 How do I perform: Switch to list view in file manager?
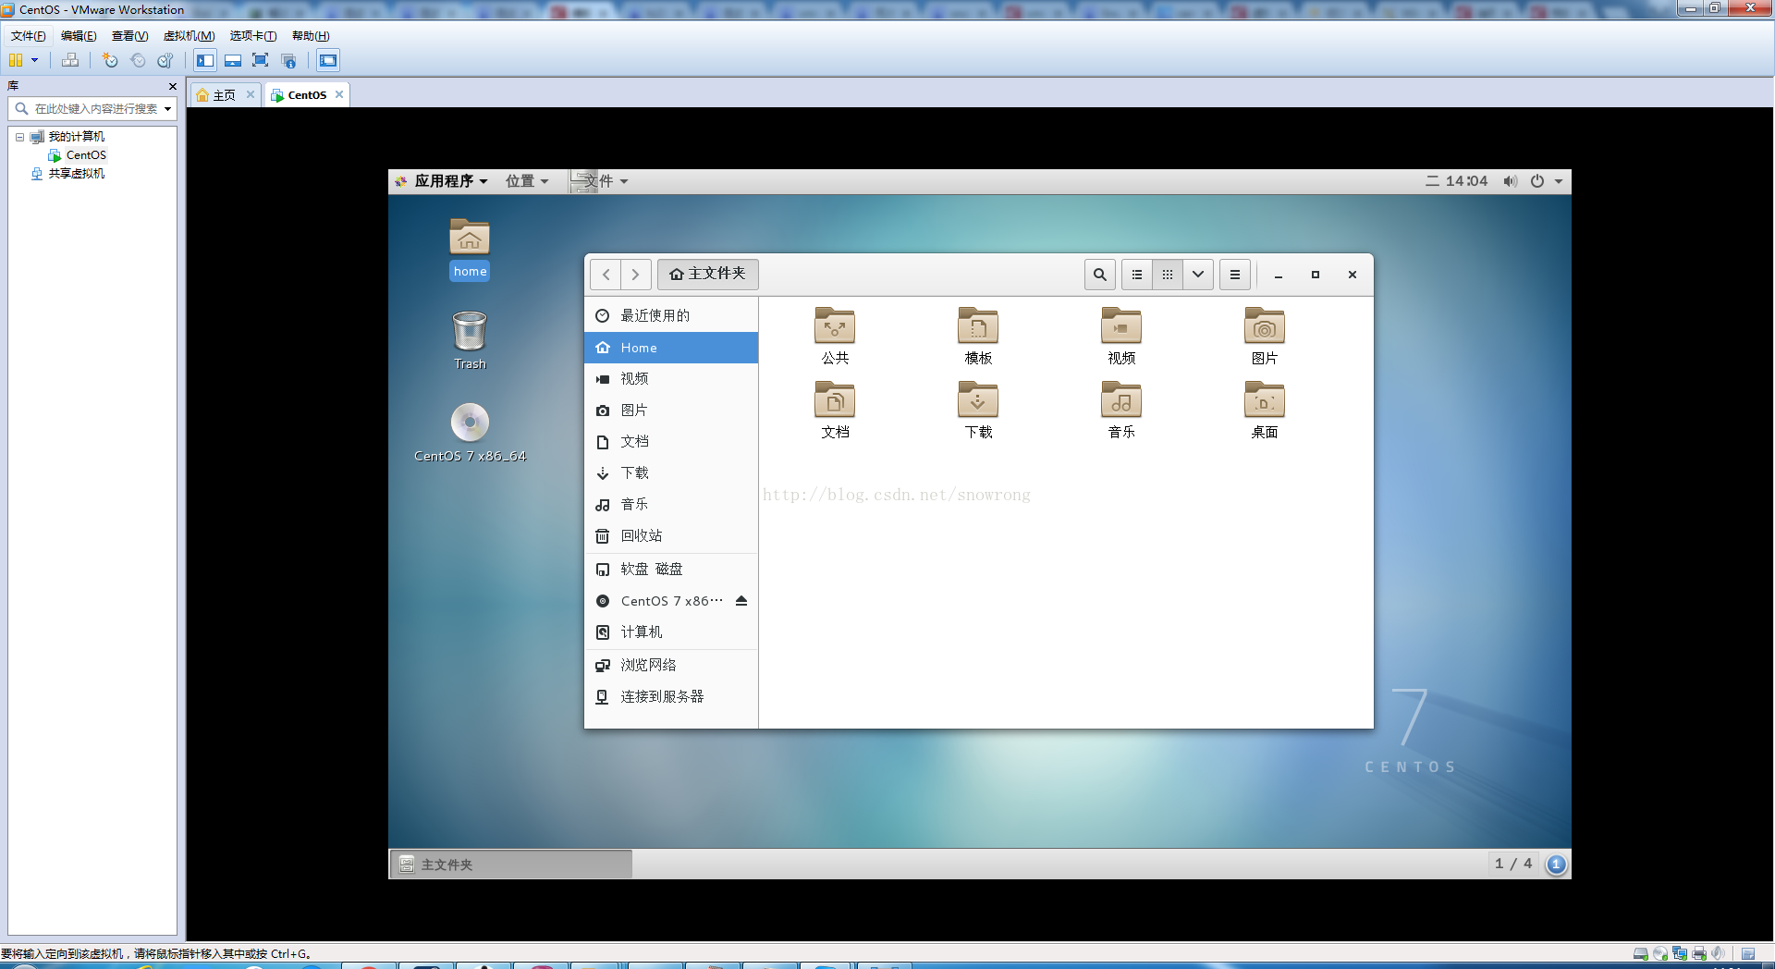click(1137, 275)
